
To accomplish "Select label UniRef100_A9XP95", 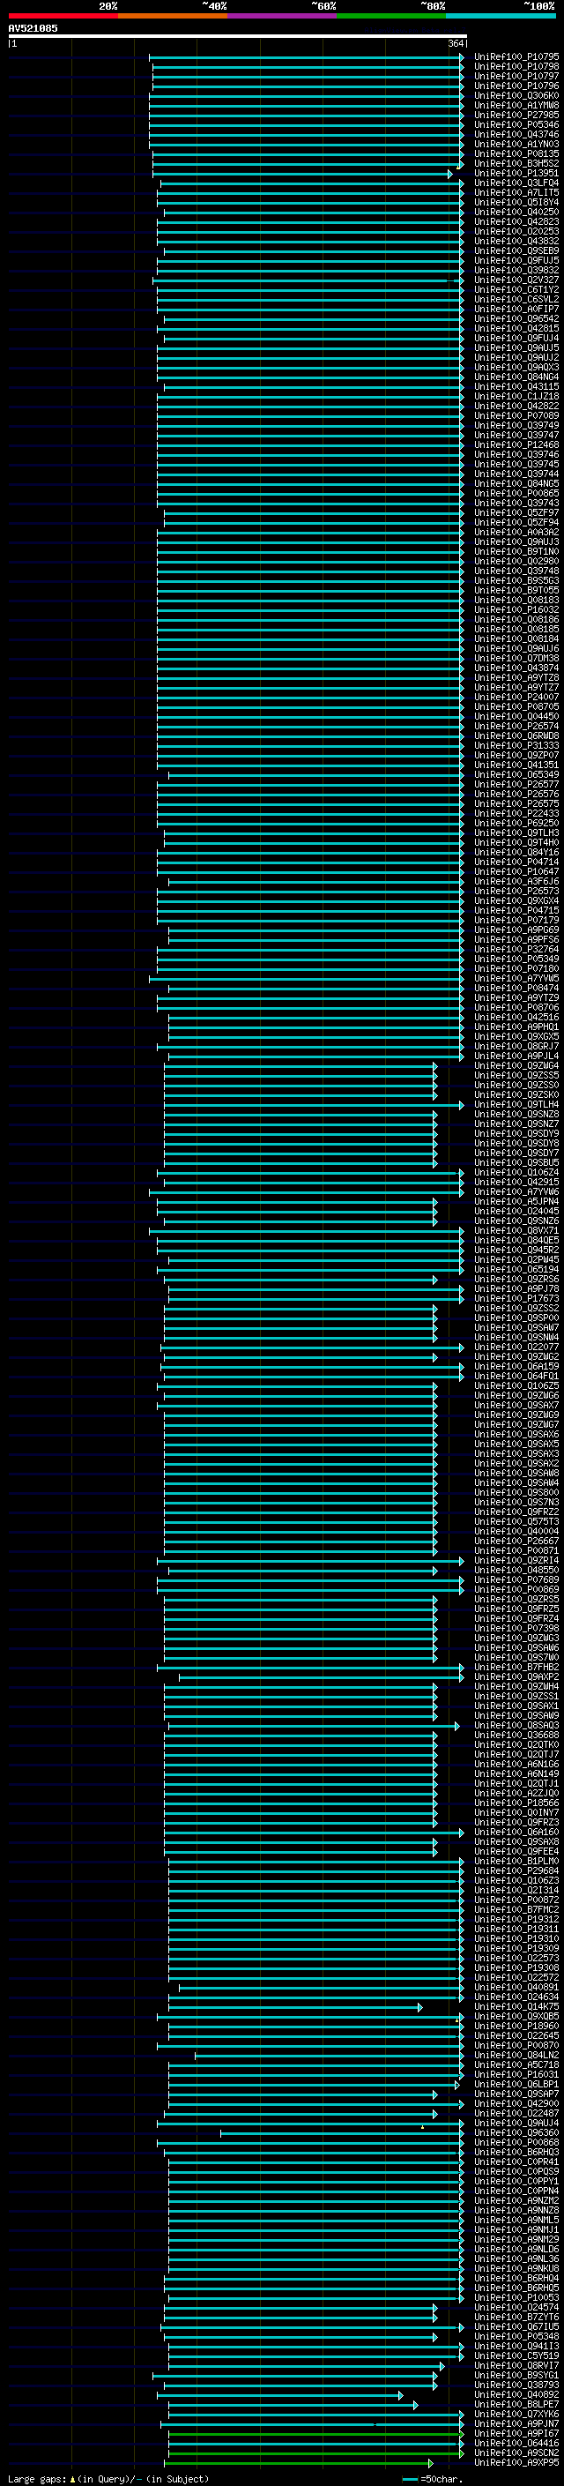I will point(516,2462).
